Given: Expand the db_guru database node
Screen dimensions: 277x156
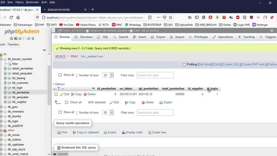Looking at the screenshot, I should click(x=1, y=107).
